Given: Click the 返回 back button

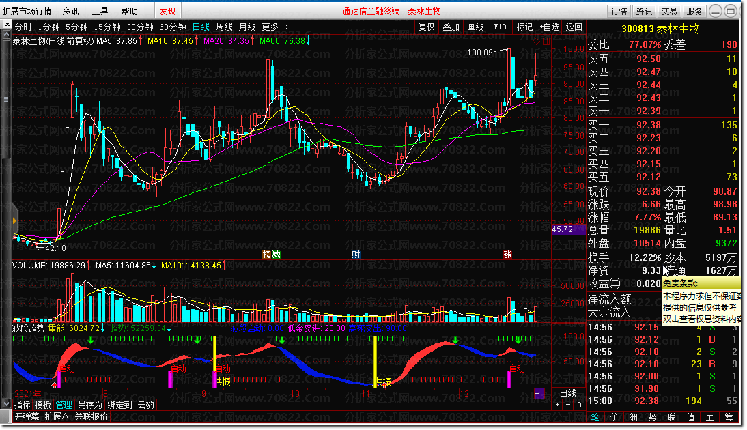Looking at the screenshot, I should pyautogui.click(x=574, y=27).
